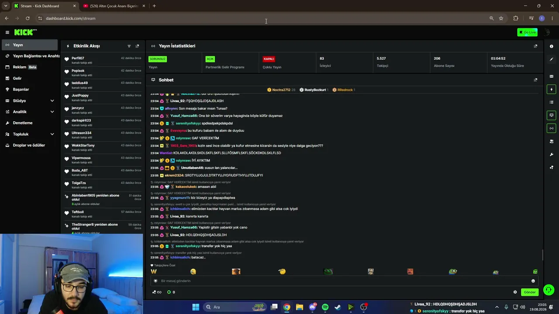Click the stacked-bars icon in right toolbar
The height and width of the screenshot is (314, 559).
pyautogui.click(x=551, y=141)
